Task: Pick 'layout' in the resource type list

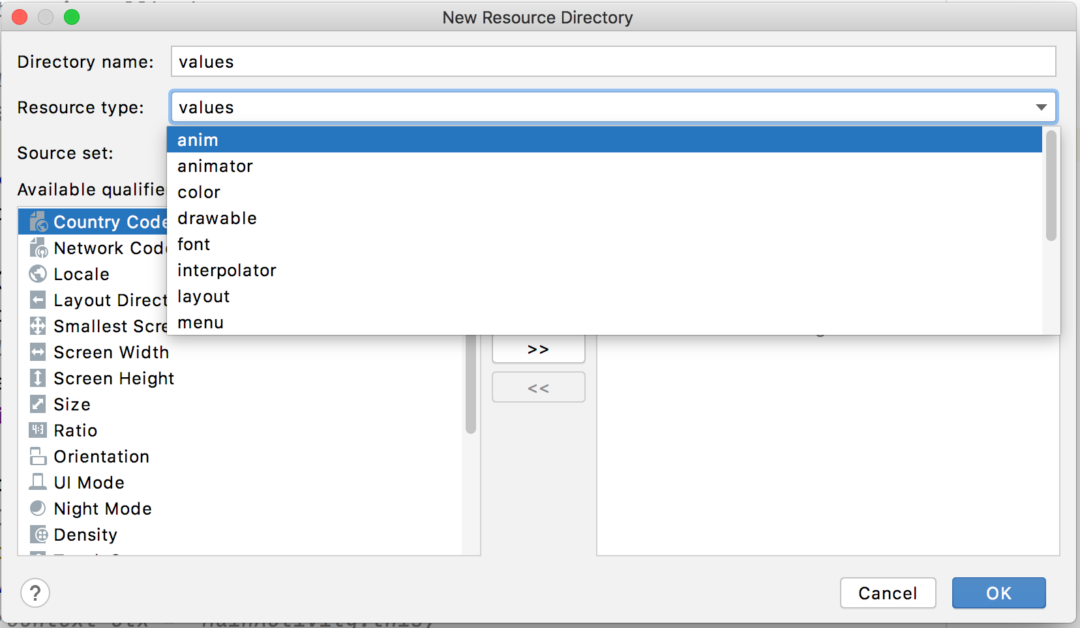Action: (203, 296)
